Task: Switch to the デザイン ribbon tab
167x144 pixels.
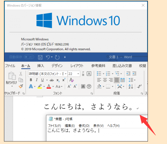Action: [x=57, y=66]
